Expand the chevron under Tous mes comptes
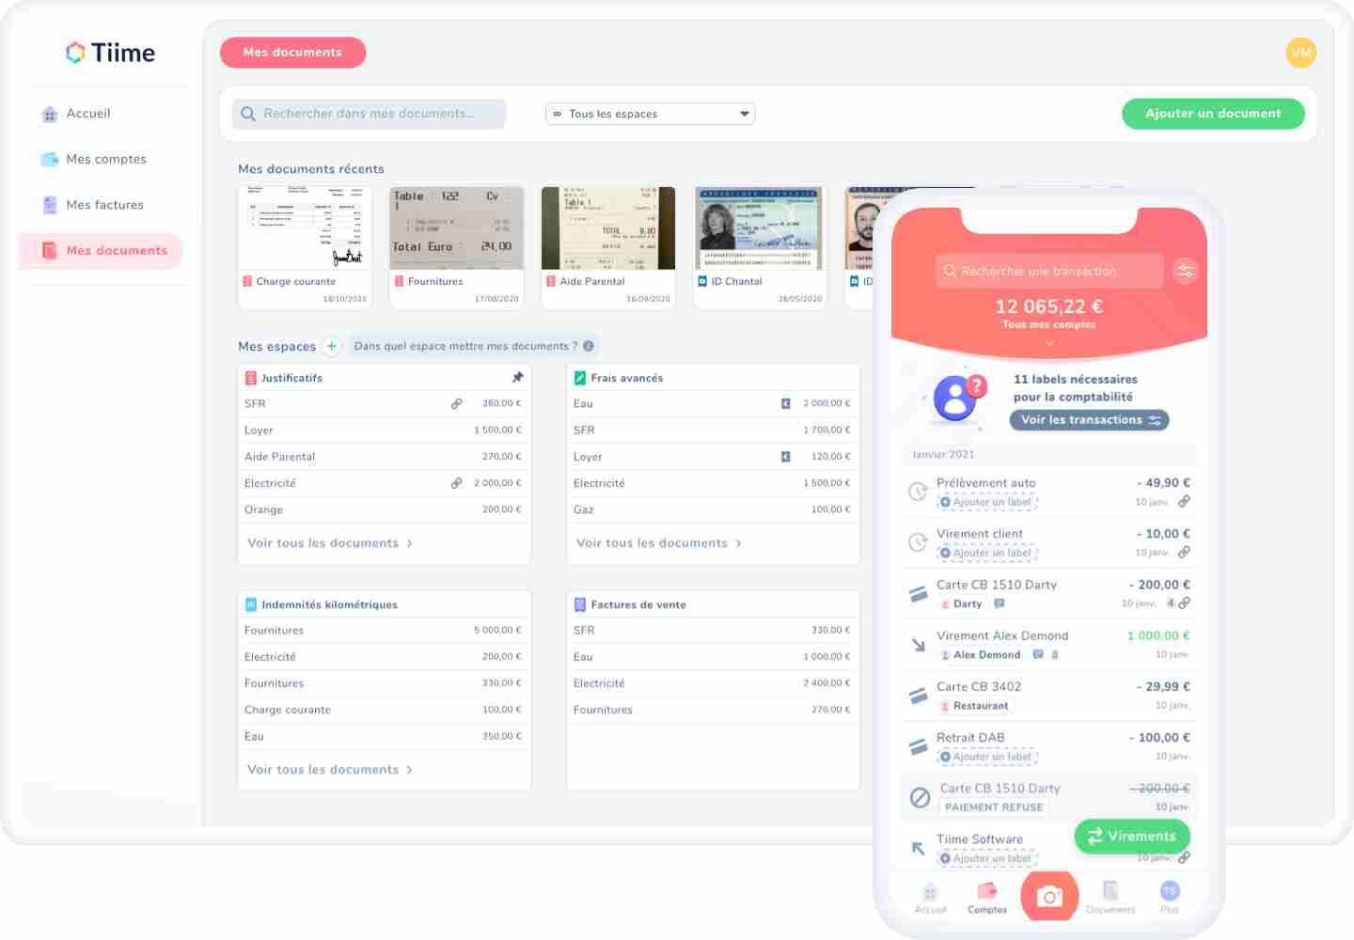The width and height of the screenshot is (1354, 940). click(1049, 343)
